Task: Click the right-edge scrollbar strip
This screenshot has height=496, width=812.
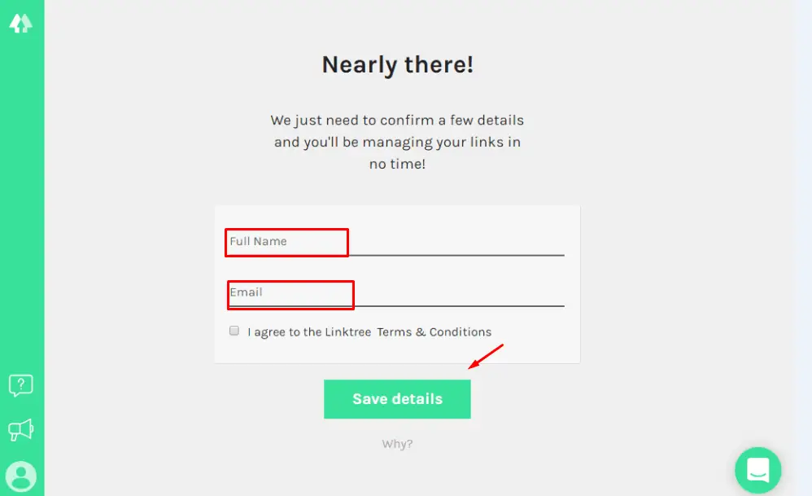Action: (803, 244)
